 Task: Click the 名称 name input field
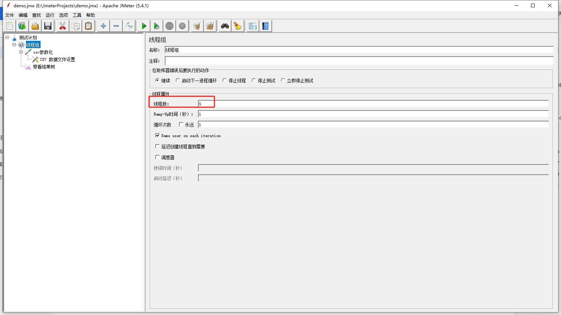(359, 50)
